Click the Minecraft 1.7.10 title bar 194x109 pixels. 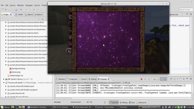109,4
